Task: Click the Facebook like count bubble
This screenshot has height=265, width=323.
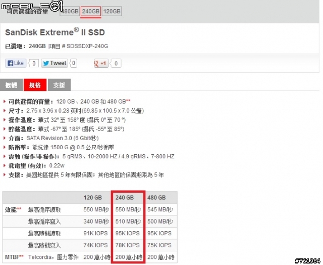Action: pos(34,63)
